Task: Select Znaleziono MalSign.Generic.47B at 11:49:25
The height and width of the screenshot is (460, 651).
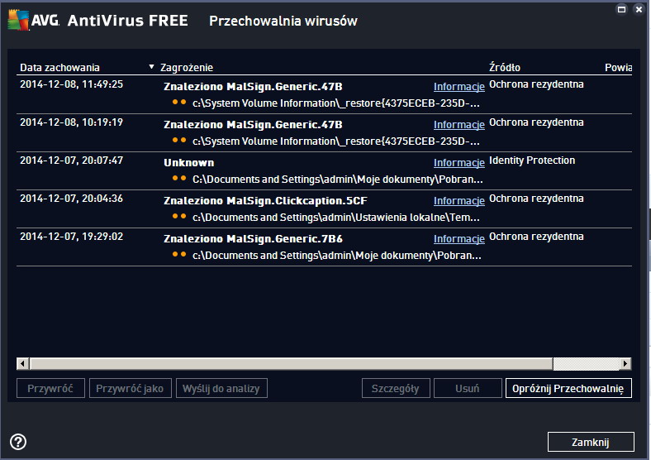Action: (253, 87)
